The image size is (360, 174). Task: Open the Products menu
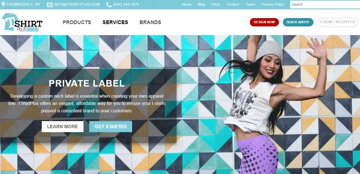click(77, 22)
